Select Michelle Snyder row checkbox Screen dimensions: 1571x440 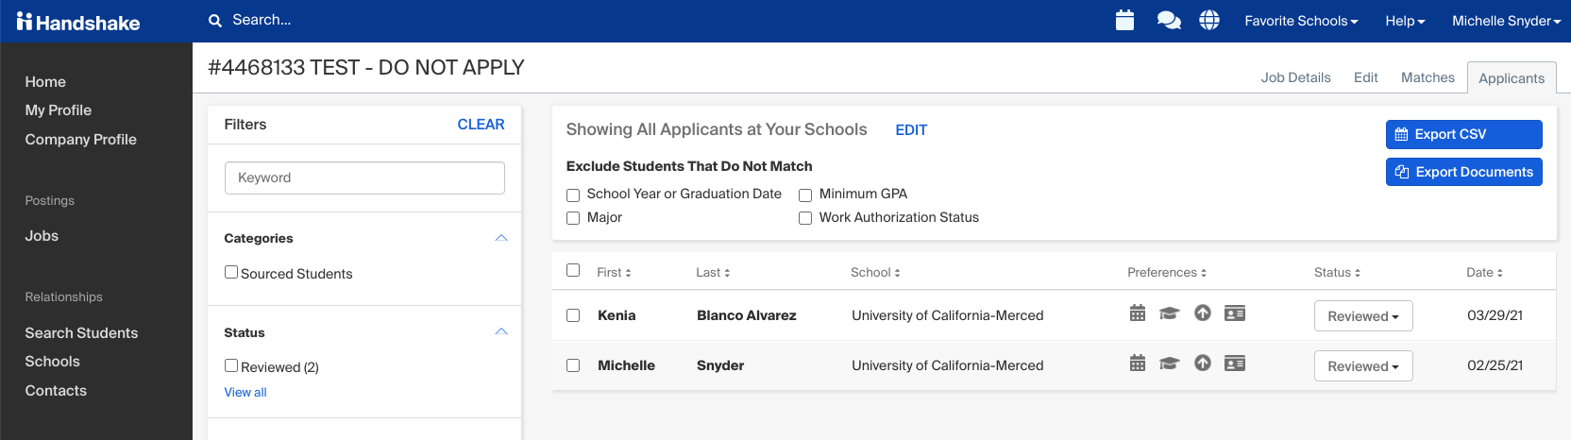[573, 365]
